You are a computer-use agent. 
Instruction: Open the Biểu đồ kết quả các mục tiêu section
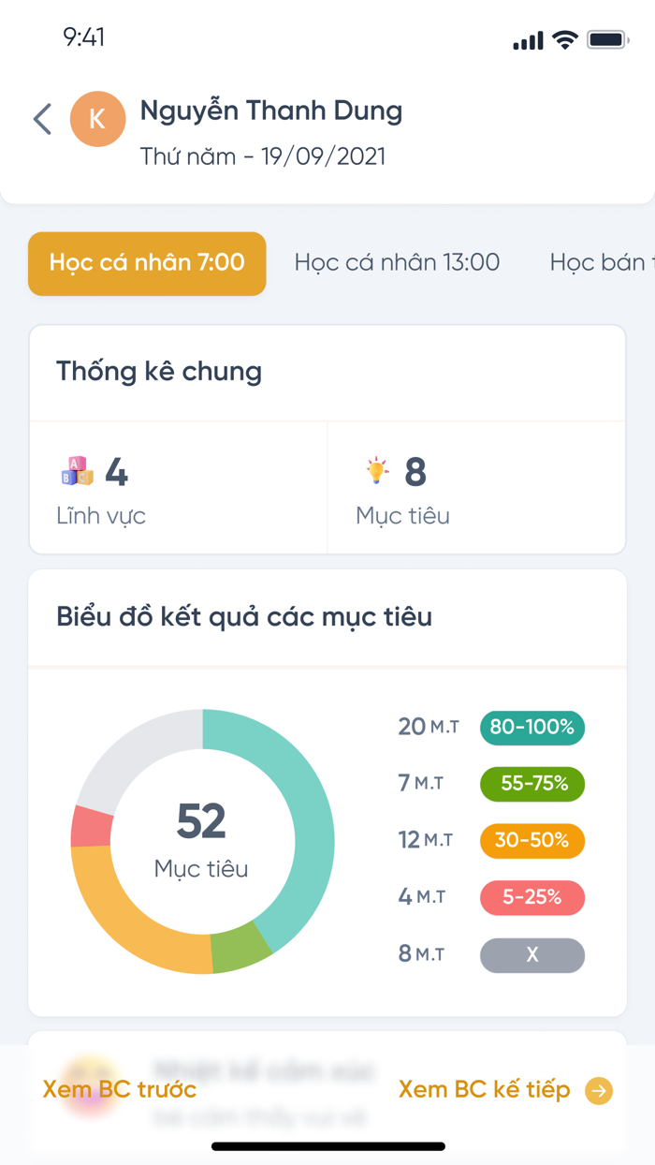click(243, 616)
